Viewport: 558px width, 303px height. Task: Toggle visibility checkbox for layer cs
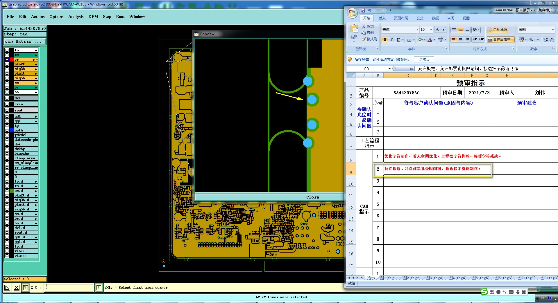(x=7, y=59)
